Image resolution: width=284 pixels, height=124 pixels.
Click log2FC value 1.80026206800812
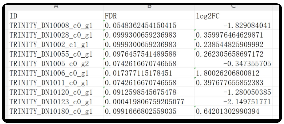[233, 73]
